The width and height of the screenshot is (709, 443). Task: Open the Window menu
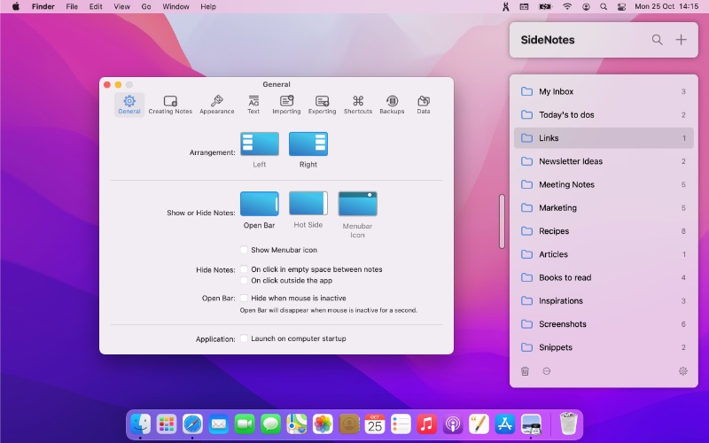(x=175, y=6)
